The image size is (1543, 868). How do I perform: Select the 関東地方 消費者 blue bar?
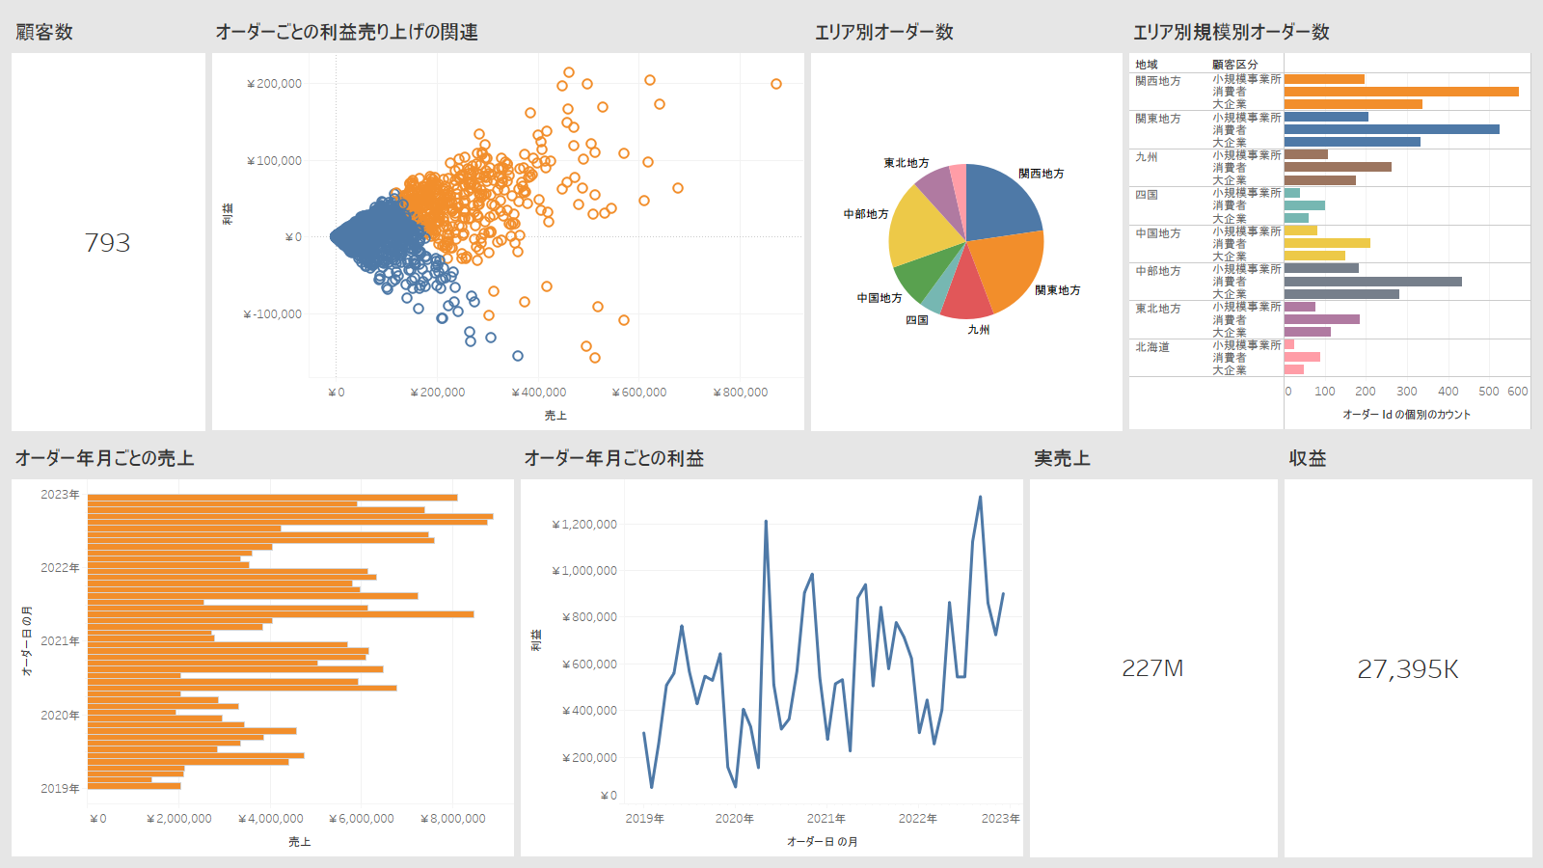tap(1391, 129)
